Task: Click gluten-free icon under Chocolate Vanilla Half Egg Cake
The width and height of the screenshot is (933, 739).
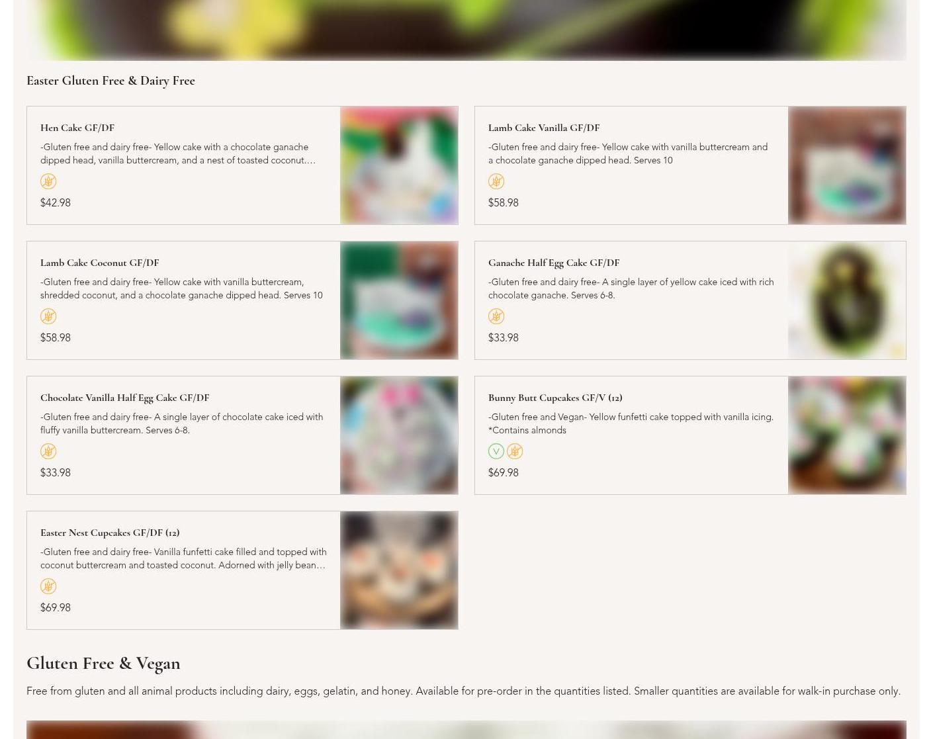Action: click(x=48, y=451)
